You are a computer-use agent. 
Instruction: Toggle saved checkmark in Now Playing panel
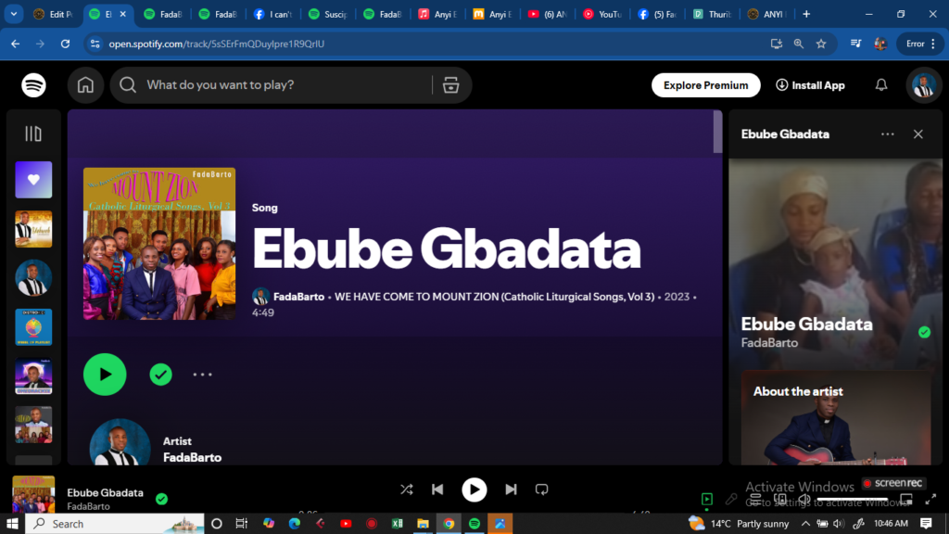924,332
